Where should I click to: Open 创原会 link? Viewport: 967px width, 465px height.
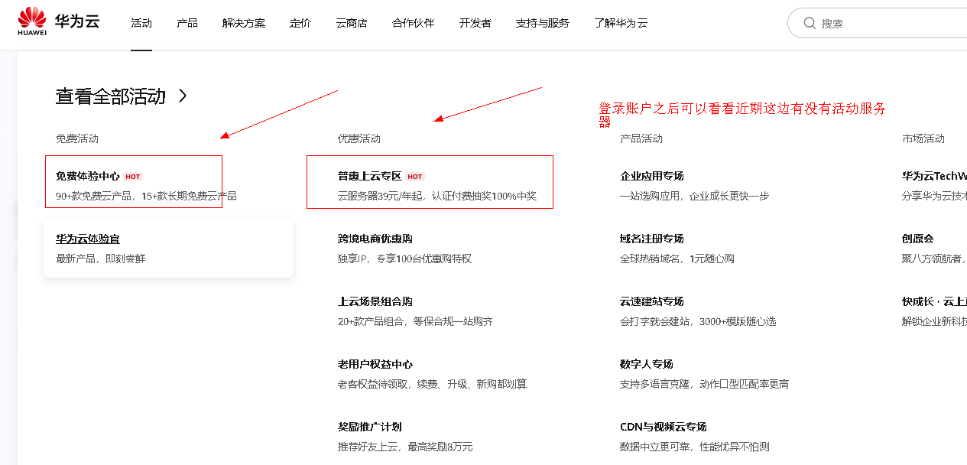[918, 239]
